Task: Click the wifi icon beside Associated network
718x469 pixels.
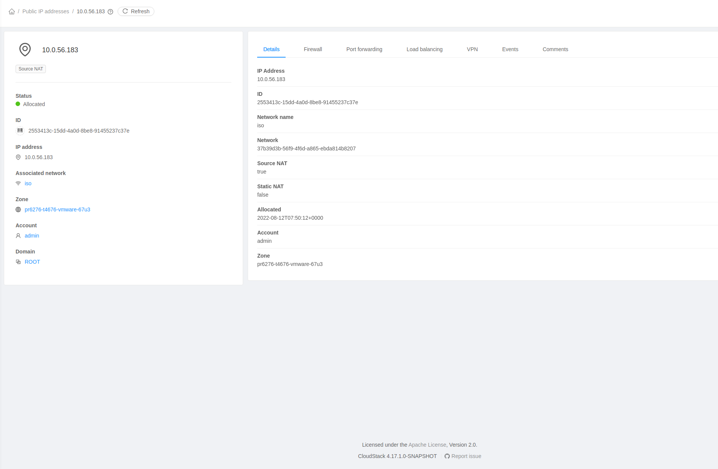Action: point(18,183)
